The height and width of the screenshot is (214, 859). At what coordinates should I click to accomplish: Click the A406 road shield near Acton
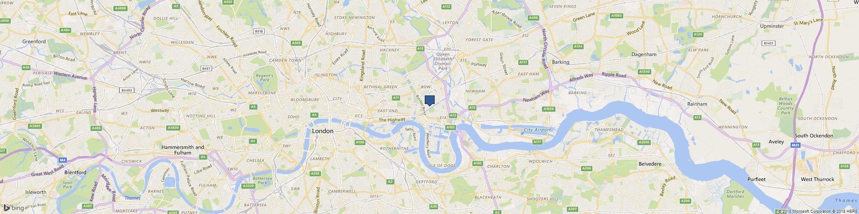click(96, 128)
